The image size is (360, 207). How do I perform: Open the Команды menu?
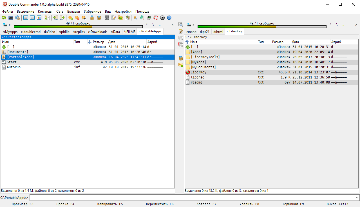(x=45, y=12)
